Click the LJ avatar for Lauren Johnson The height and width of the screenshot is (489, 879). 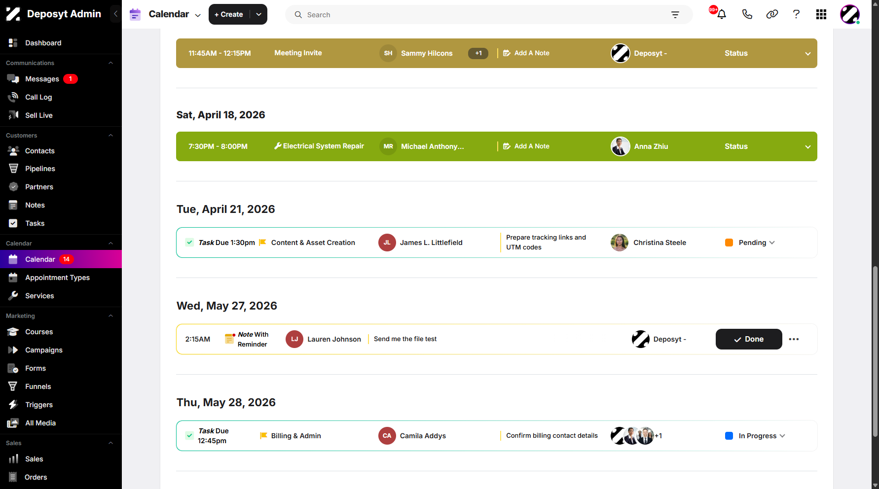(x=294, y=339)
